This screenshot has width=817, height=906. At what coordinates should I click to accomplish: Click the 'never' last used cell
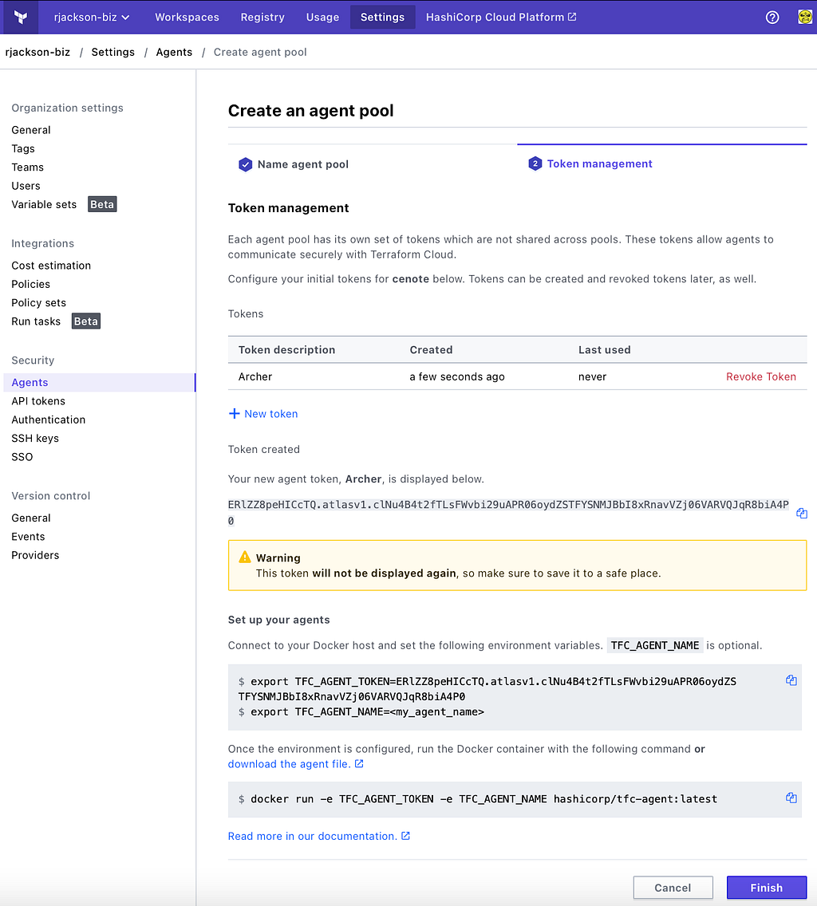click(x=592, y=376)
